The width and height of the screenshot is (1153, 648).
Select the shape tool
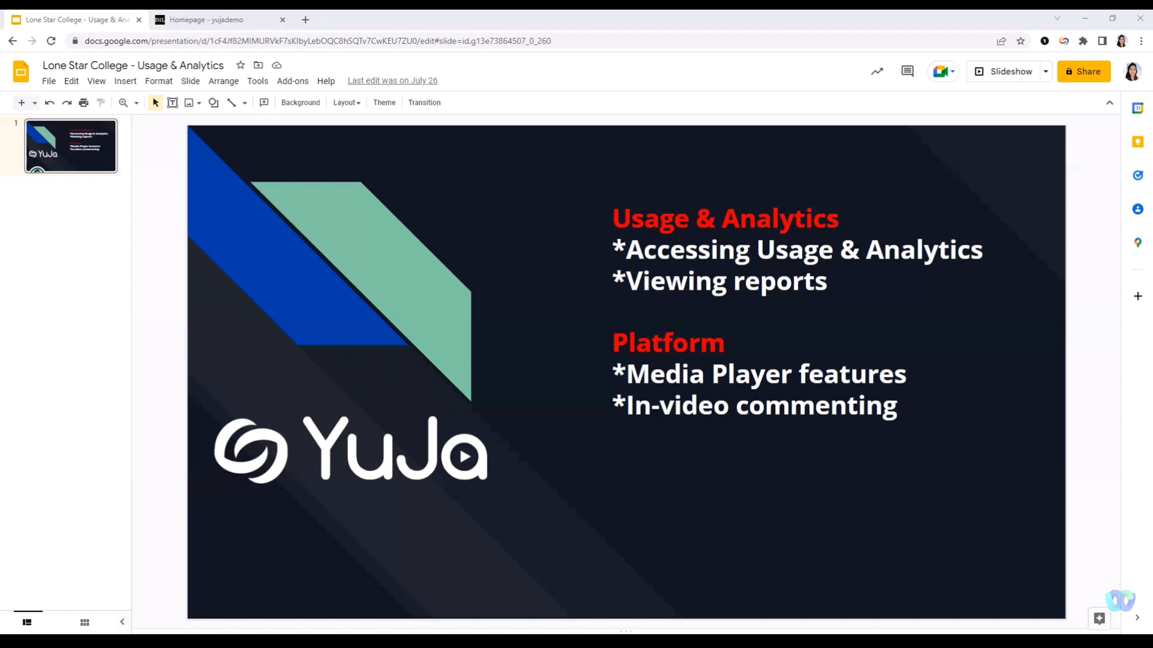point(214,103)
